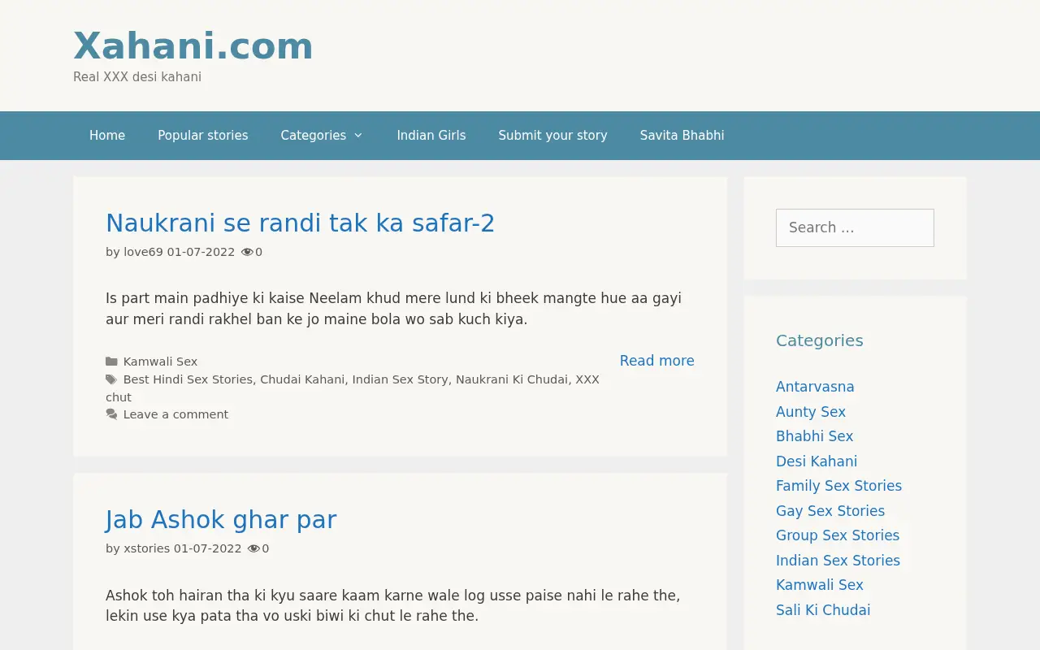1040x650 pixels.
Task: Go to the Home menu item
Action: (x=107, y=136)
